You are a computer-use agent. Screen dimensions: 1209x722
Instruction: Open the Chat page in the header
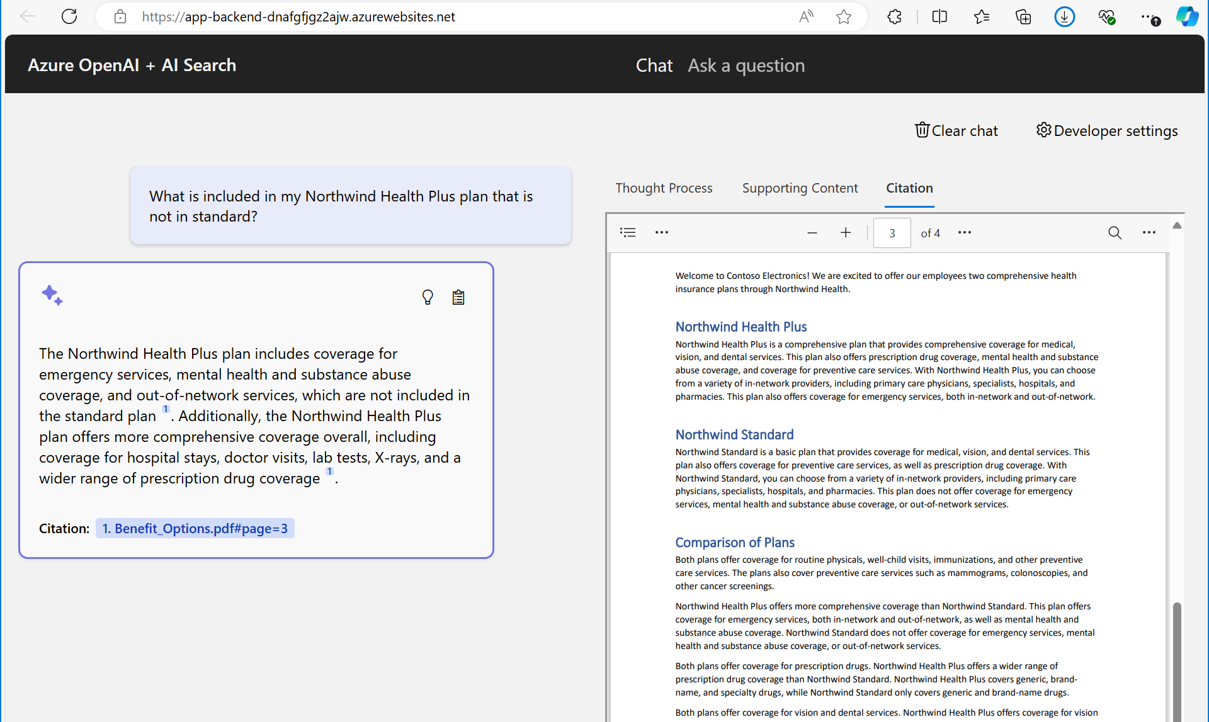(654, 65)
